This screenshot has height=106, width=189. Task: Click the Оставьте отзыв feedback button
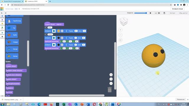(x=177, y=9)
